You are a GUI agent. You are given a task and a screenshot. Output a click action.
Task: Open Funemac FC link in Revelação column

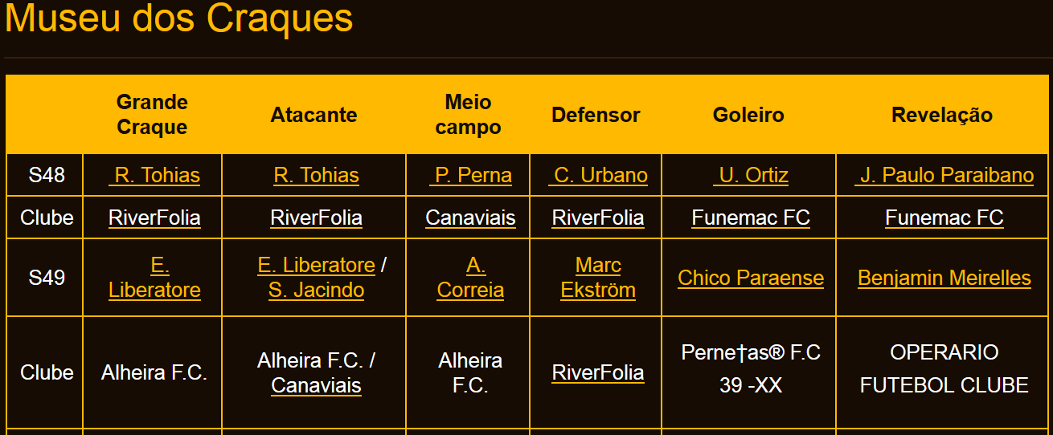944,217
